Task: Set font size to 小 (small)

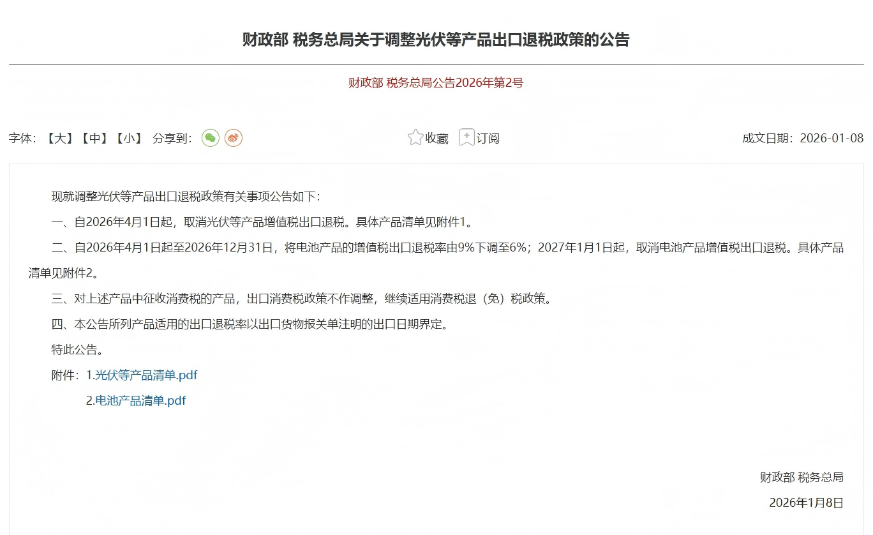Action: click(x=128, y=139)
